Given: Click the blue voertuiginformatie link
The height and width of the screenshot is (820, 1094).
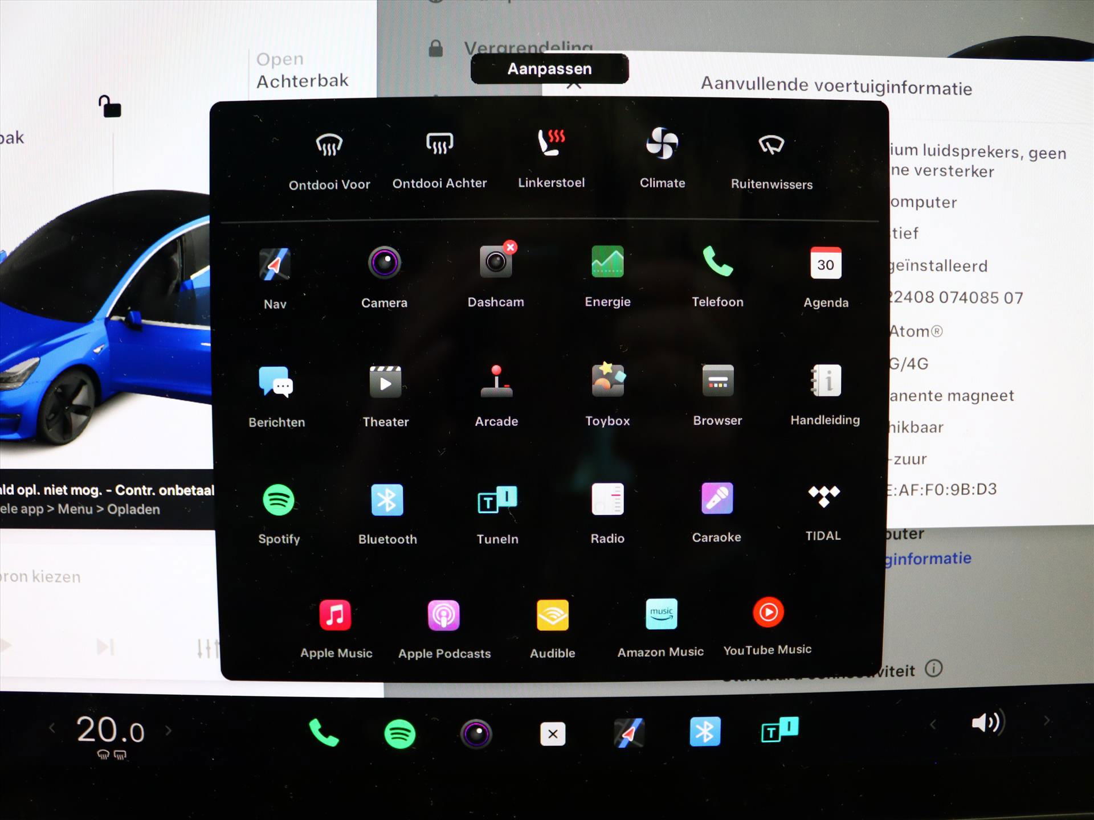Looking at the screenshot, I should click(928, 559).
